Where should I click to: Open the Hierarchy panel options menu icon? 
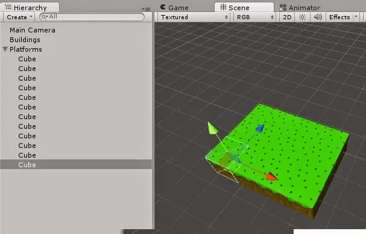click(x=146, y=9)
